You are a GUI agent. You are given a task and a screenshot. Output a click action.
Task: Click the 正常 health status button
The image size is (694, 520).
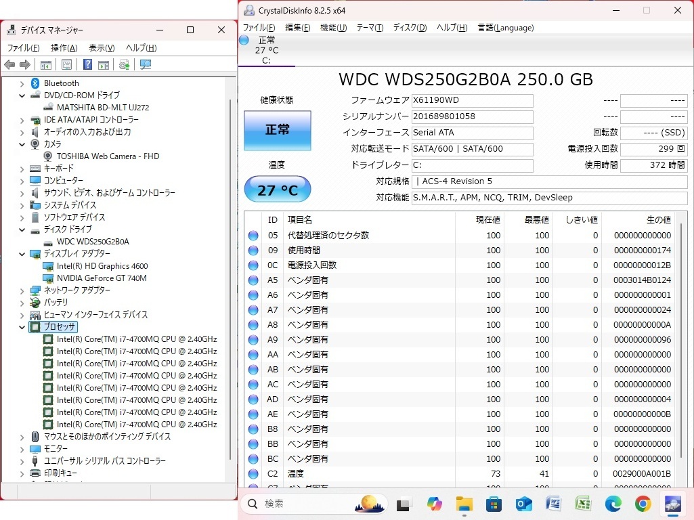pos(278,130)
